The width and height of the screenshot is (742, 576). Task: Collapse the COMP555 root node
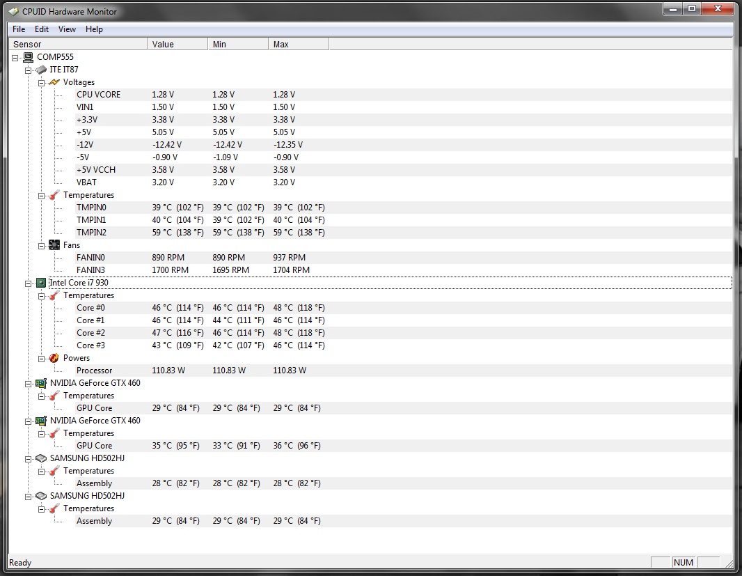click(15, 58)
